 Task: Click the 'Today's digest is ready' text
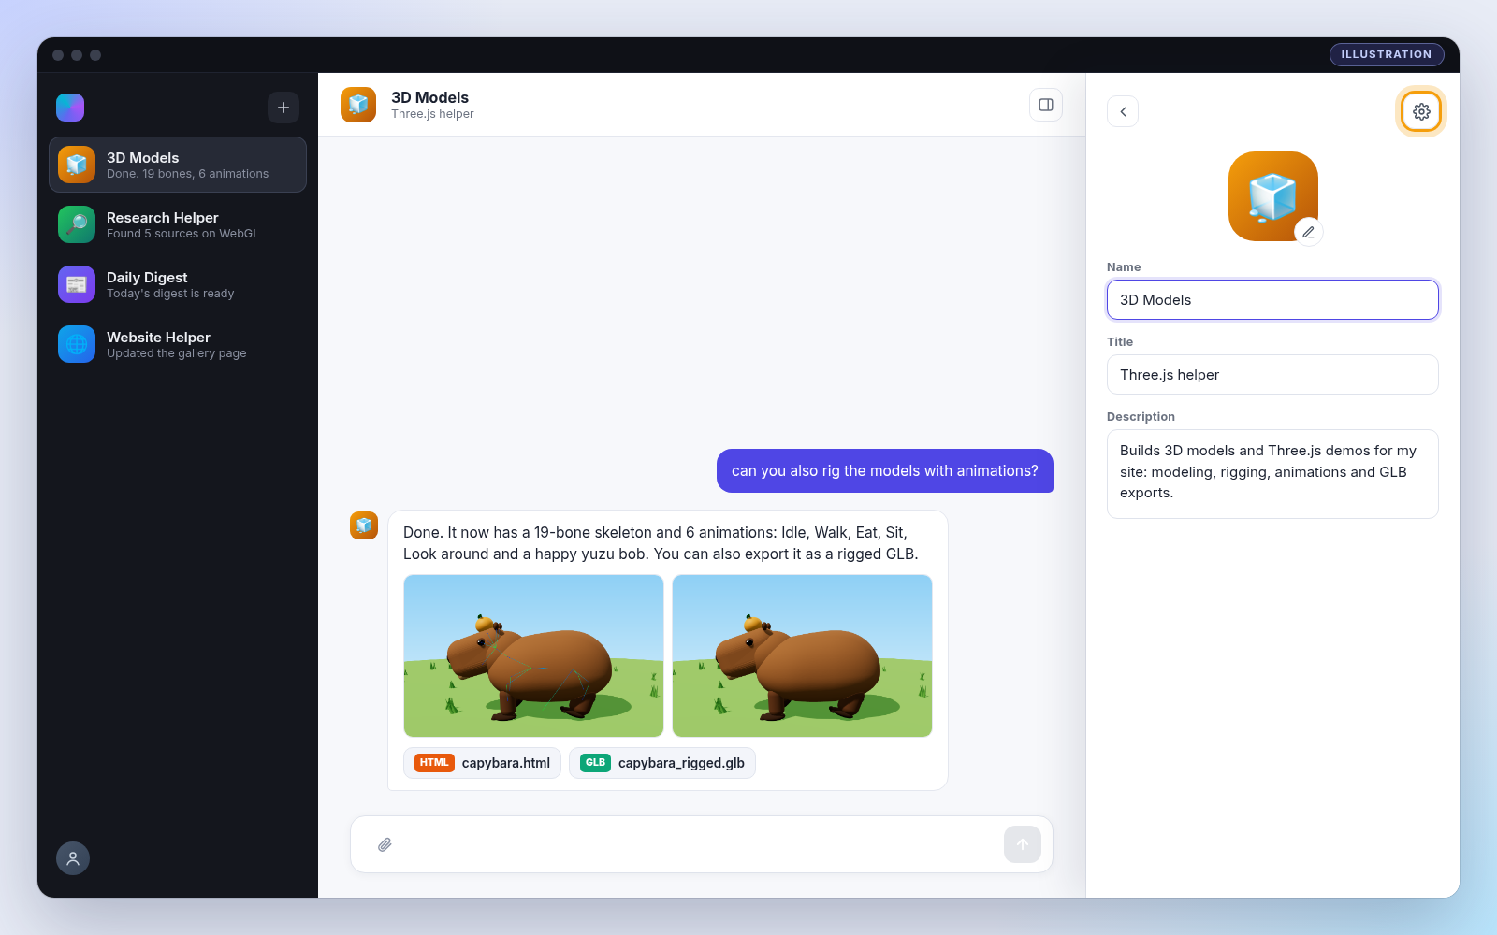click(x=170, y=294)
